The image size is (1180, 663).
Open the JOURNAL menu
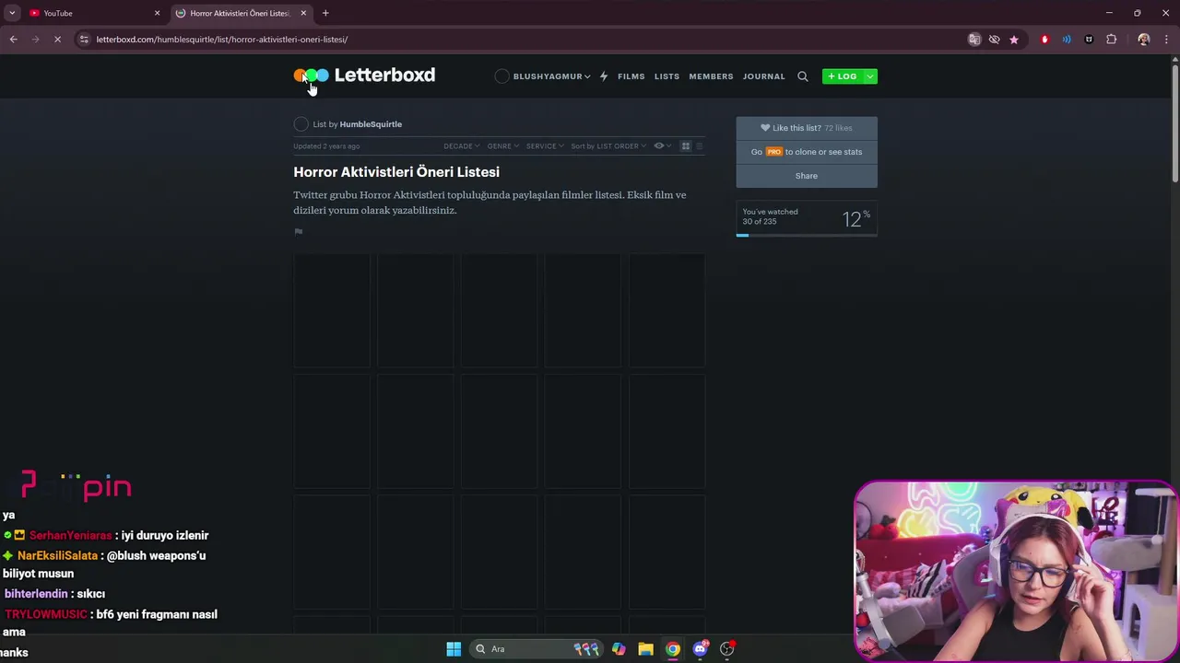click(764, 76)
